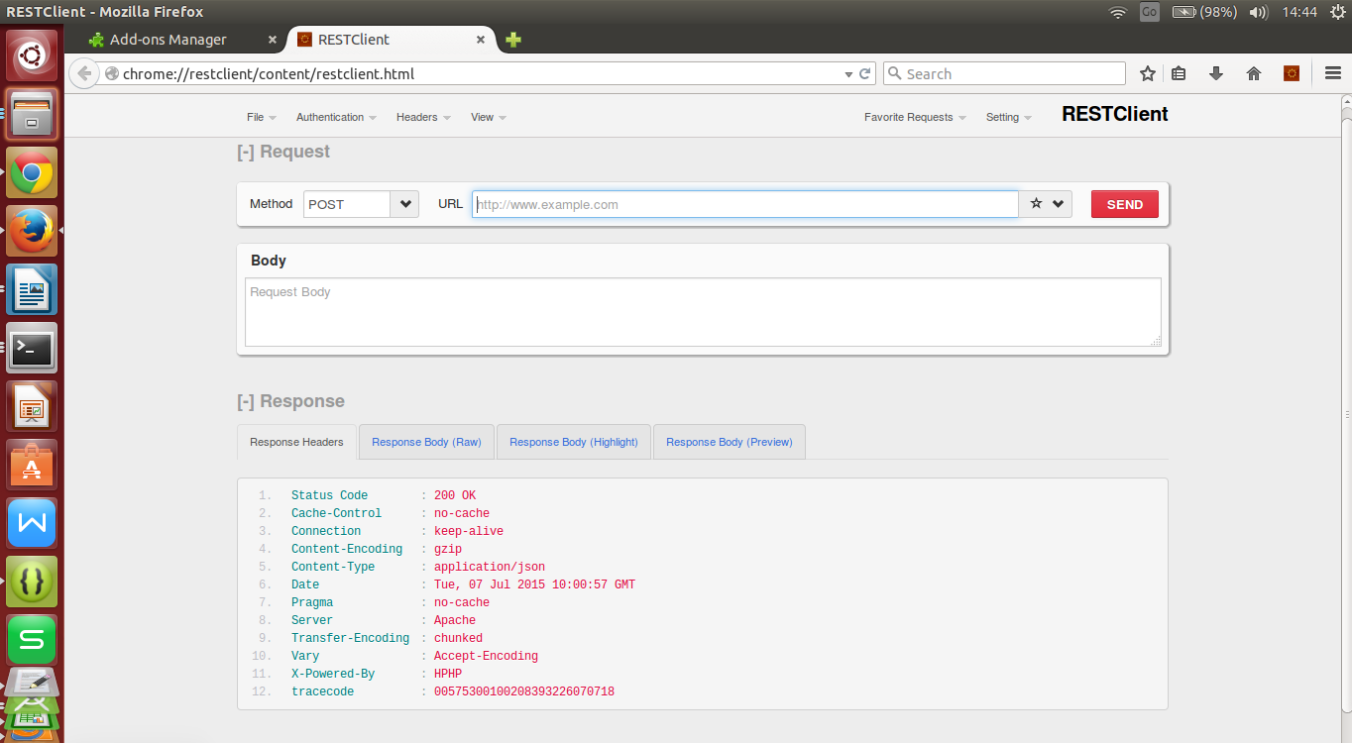Bookmark this page using the address bar star
Image resolution: width=1352 pixels, height=743 pixels.
pos(1147,72)
